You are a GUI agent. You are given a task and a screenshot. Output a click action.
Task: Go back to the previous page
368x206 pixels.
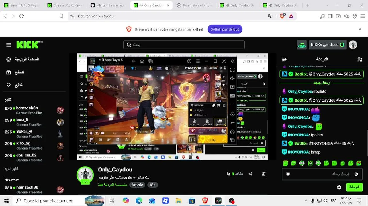pyautogui.click(x=5, y=16)
